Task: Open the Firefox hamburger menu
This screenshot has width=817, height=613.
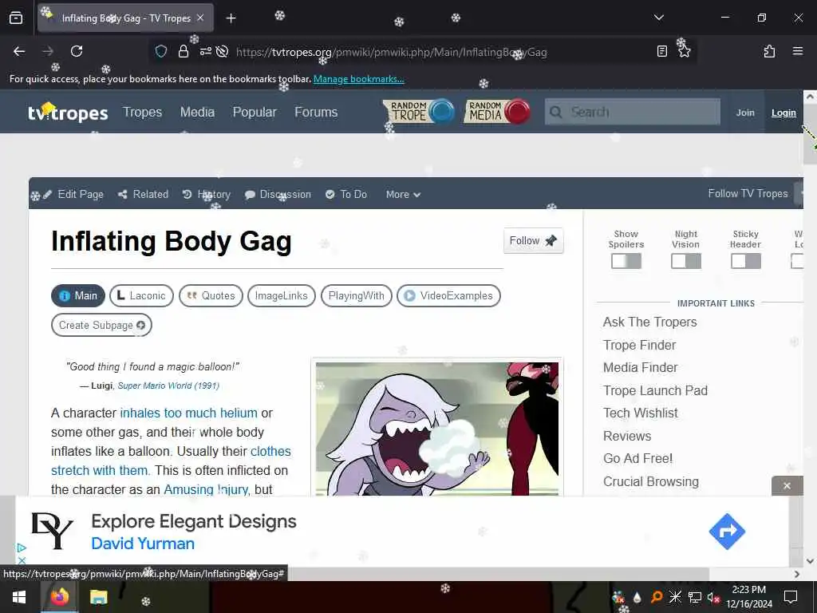Action: coord(798,51)
